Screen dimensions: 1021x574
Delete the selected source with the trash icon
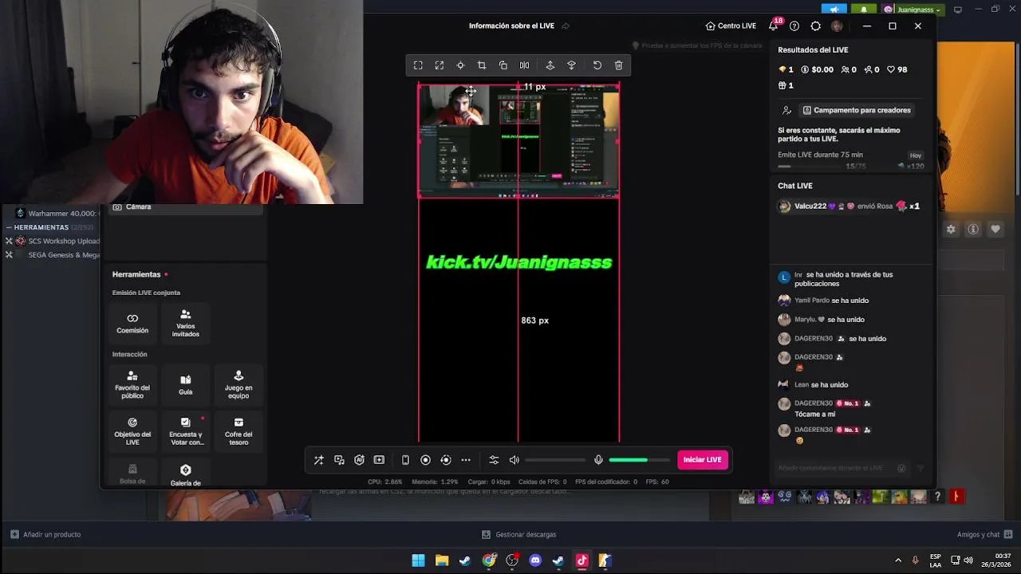[619, 65]
